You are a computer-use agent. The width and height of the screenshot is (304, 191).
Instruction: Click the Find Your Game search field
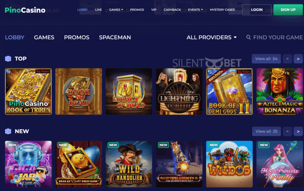[x=274, y=38]
